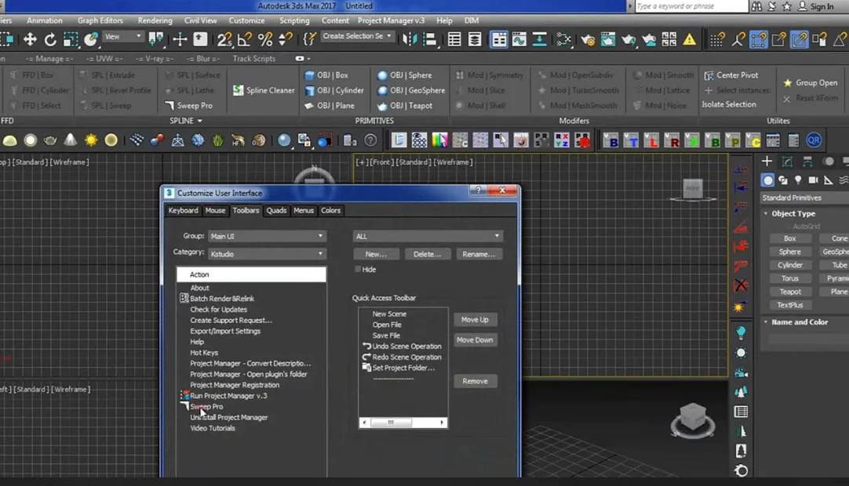This screenshot has width=849, height=486.
Task: Open the Standard Primitives dropdown
Action: pyautogui.click(x=805, y=198)
